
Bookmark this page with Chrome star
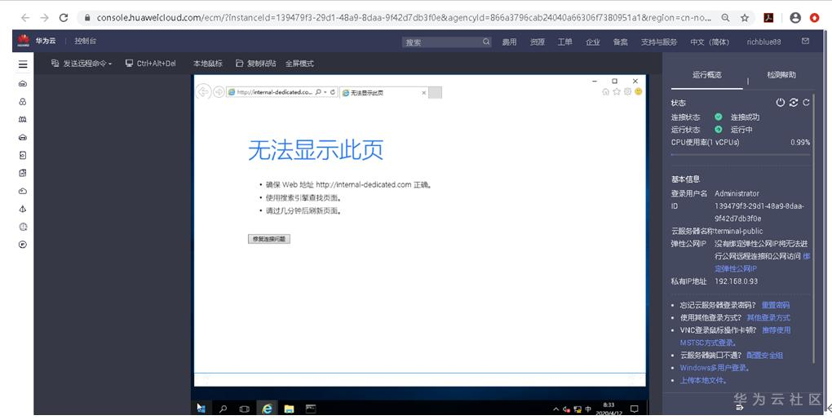coord(745,17)
